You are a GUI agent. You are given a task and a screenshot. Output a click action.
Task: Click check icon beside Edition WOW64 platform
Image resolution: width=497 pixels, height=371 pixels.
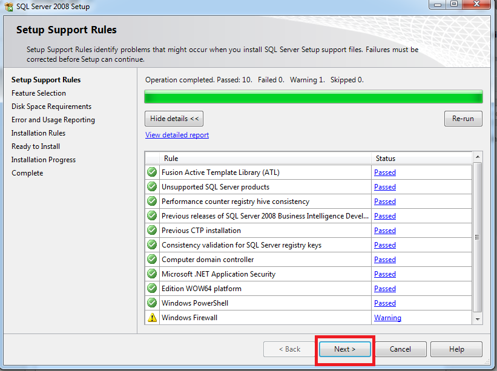[152, 289]
